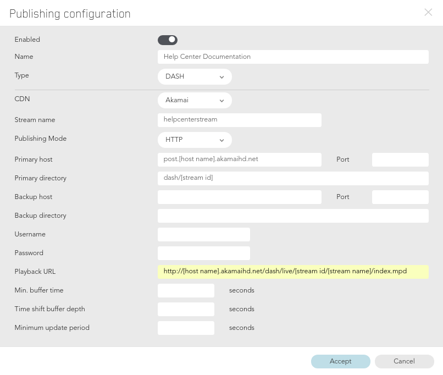443x375 pixels.
Task: Select the Primary host Port field
Action: 400,159
